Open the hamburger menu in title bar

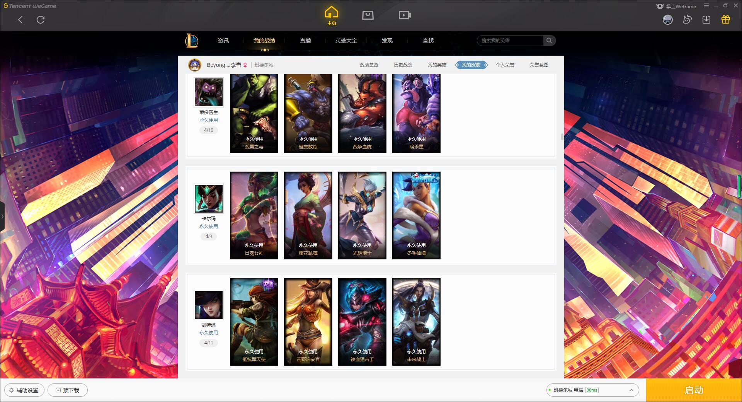pyautogui.click(x=706, y=6)
